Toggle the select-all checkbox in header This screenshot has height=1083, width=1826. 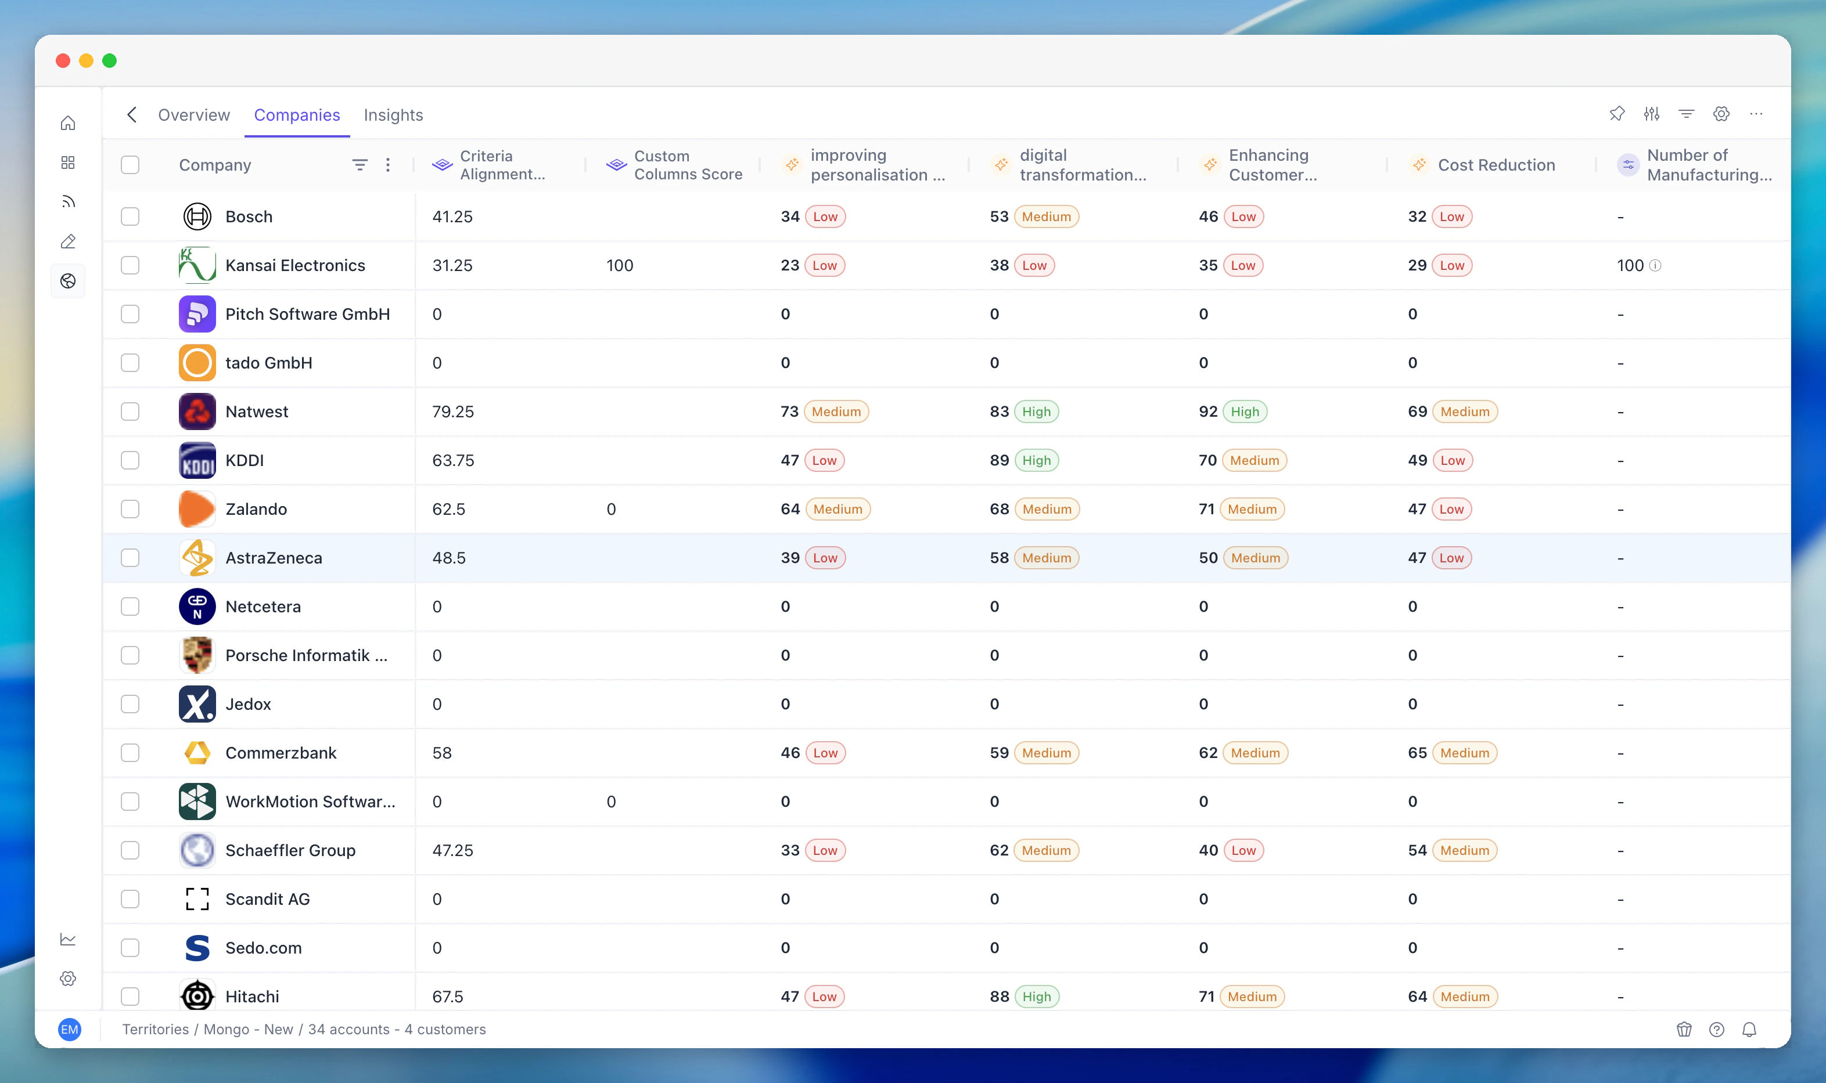tap(130, 165)
